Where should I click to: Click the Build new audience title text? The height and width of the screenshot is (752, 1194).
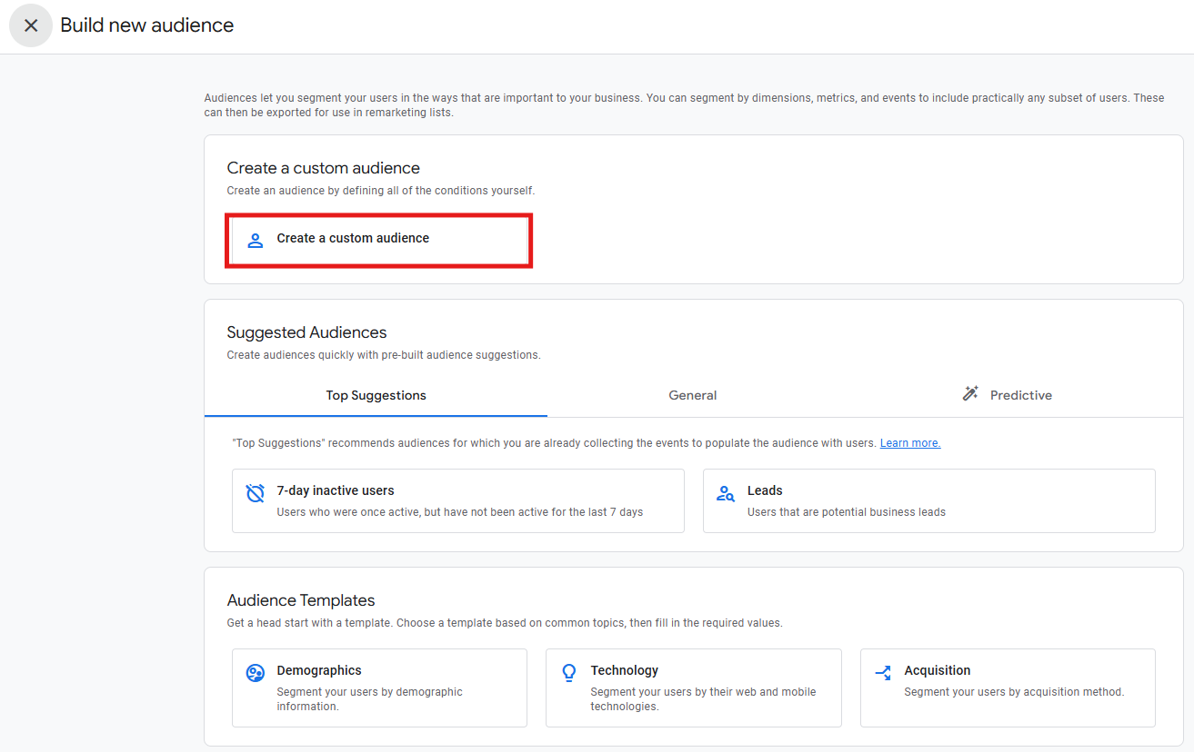coord(147,25)
